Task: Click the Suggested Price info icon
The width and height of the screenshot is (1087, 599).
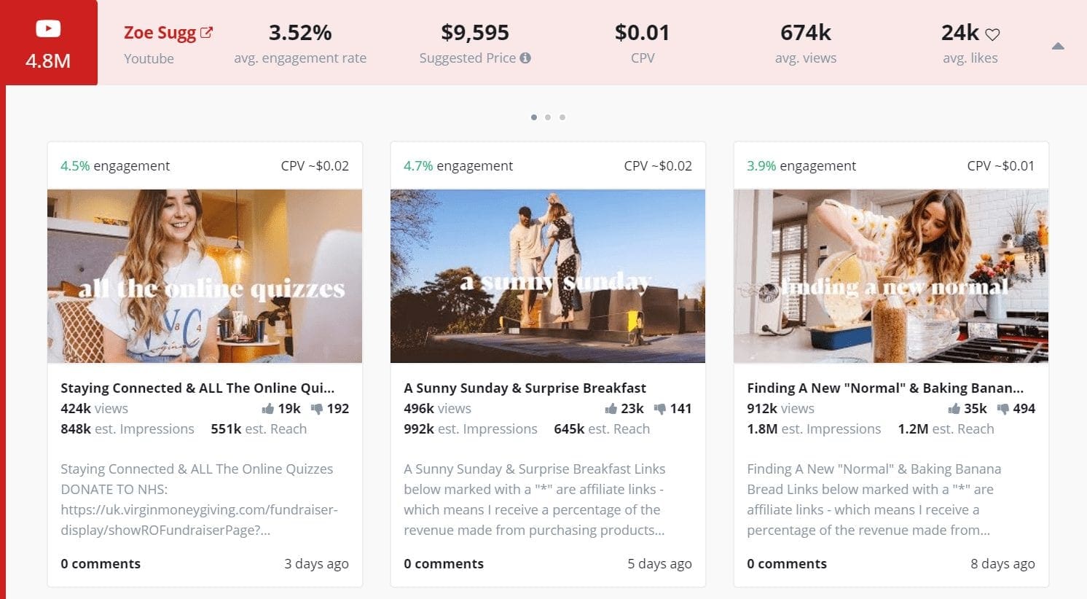Action: pos(525,58)
